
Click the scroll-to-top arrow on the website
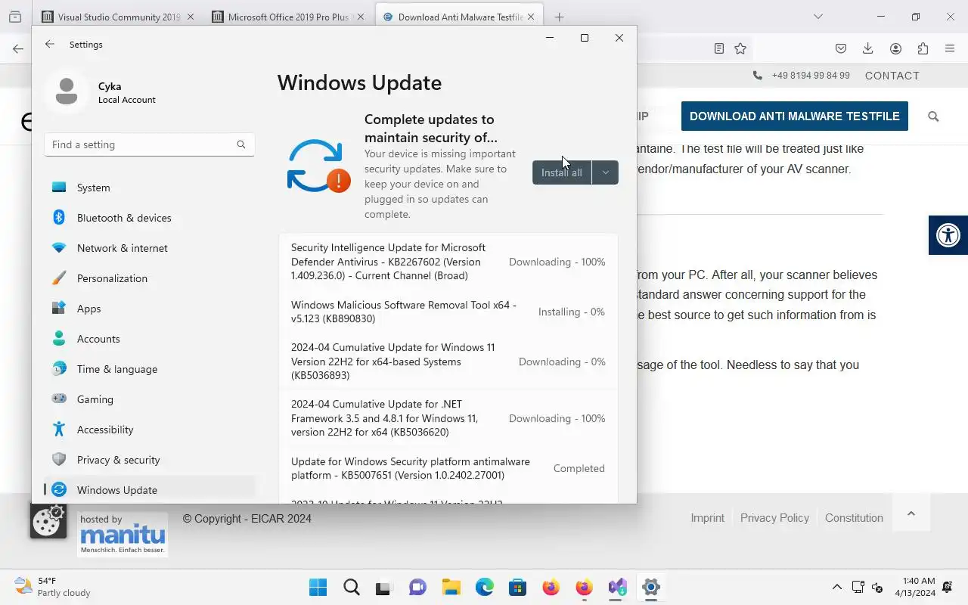[x=911, y=513]
